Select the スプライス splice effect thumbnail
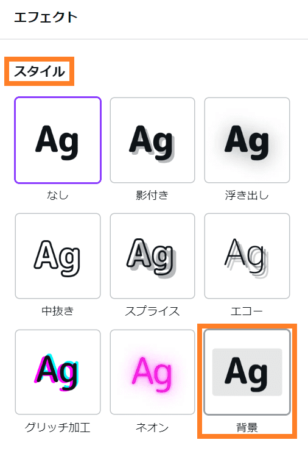The image size is (308, 451). tap(152, 256)
